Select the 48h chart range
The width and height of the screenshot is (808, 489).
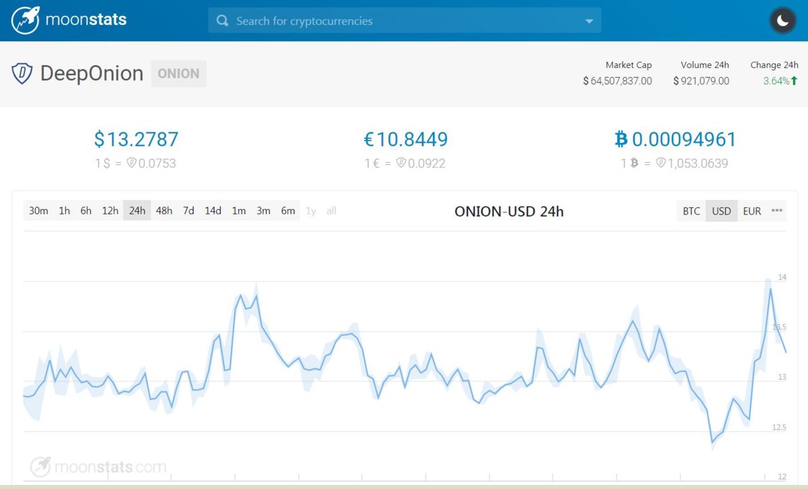point(164,211)
